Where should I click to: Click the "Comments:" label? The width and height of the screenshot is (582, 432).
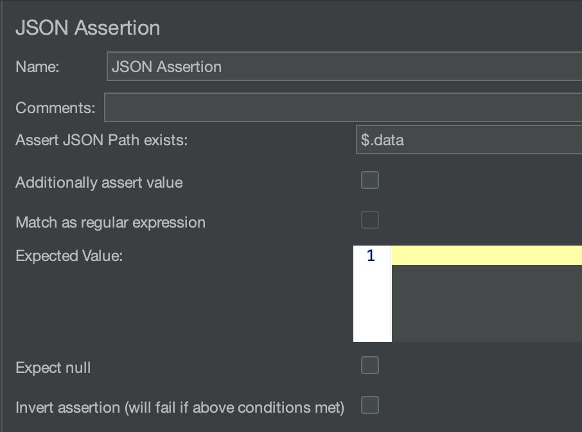[x=55, y=107]
